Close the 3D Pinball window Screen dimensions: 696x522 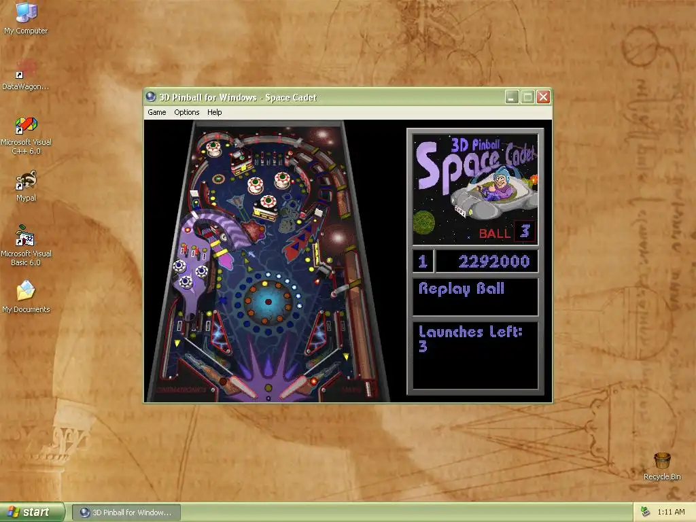[x=543, y=97]
